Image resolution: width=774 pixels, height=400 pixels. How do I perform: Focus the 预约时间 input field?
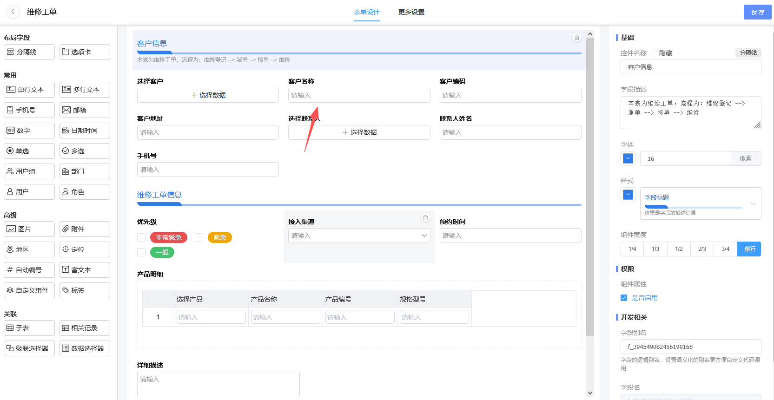[x=510, y=236]
